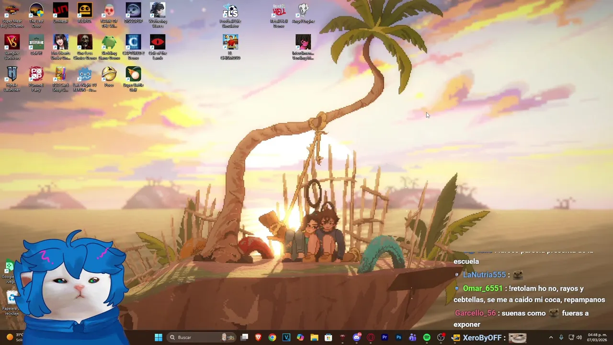Select the Retail Hell Demo icon
Screen dimensions: 613x345
(279, 15)
